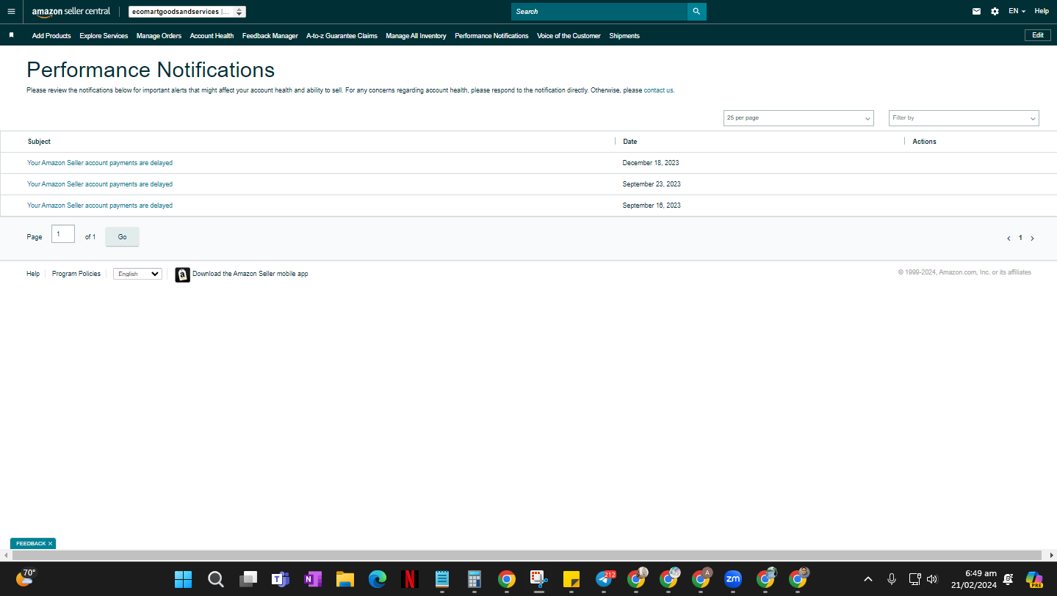The image size is (1057, 596).
Task: Open Microsoft Edge from taskbar
Action: pyautogui.click(x=377, y=580)
